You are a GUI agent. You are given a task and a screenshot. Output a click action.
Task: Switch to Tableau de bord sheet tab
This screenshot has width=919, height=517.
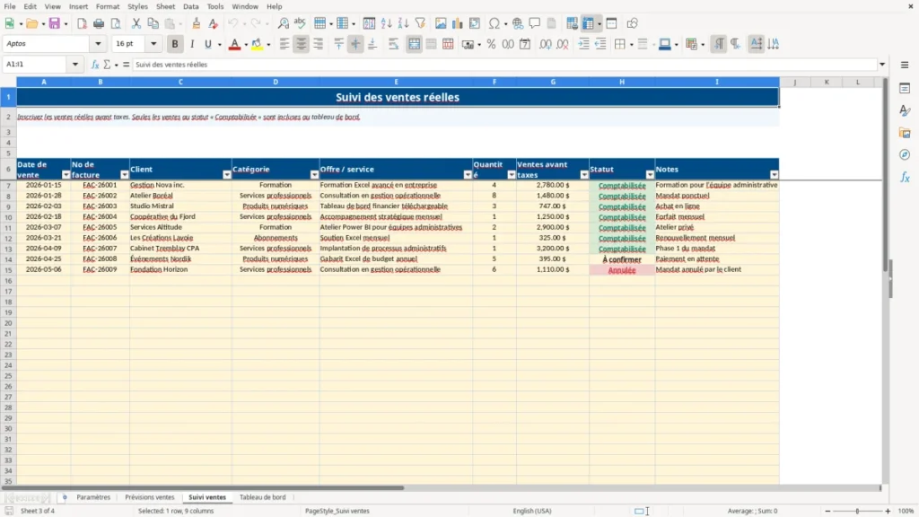click(x=263, y=497)
